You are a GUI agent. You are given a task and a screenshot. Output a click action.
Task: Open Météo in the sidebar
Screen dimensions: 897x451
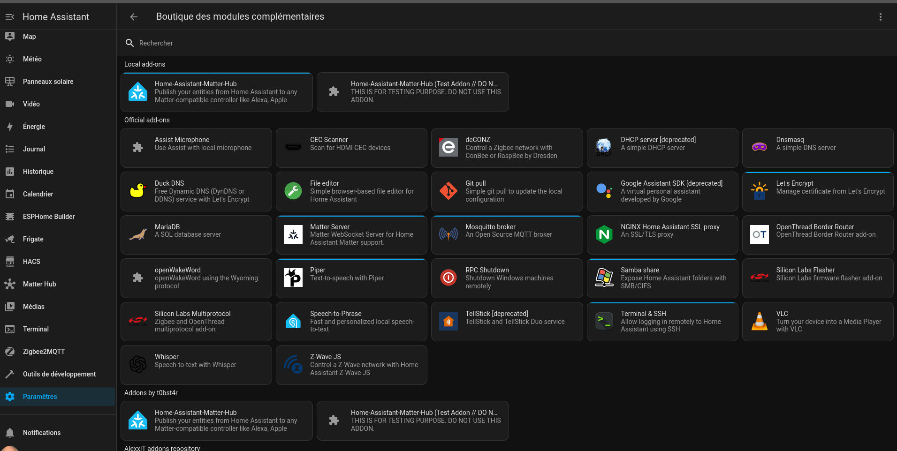click(x=58, y=59)
